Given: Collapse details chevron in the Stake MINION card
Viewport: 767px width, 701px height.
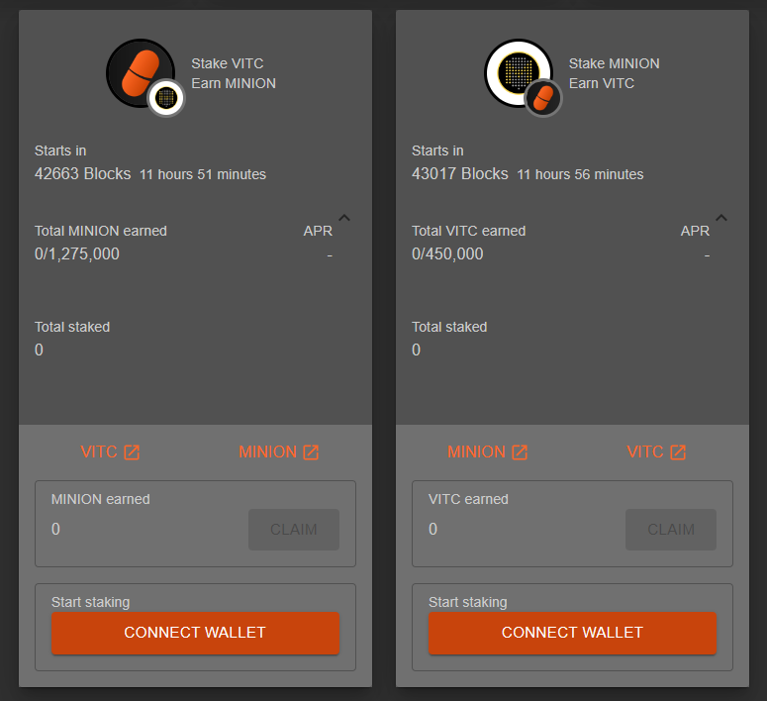Looking at the screenshot, I should (721, 218).
